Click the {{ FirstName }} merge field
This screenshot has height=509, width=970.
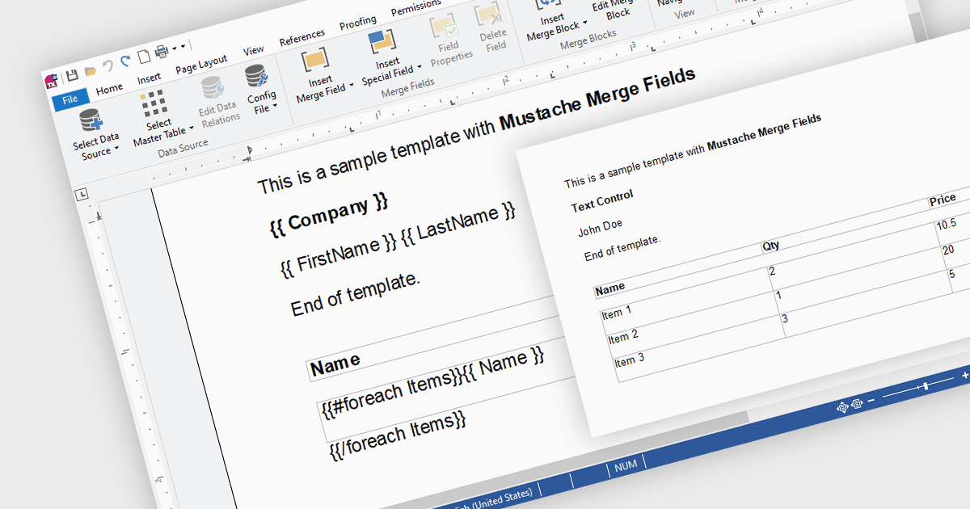click(x=339, y=256)
